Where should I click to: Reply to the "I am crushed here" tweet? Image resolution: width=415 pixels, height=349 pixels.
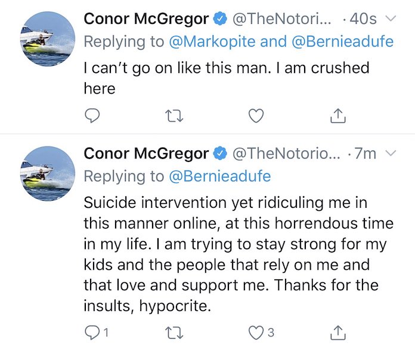click(91, 116)
